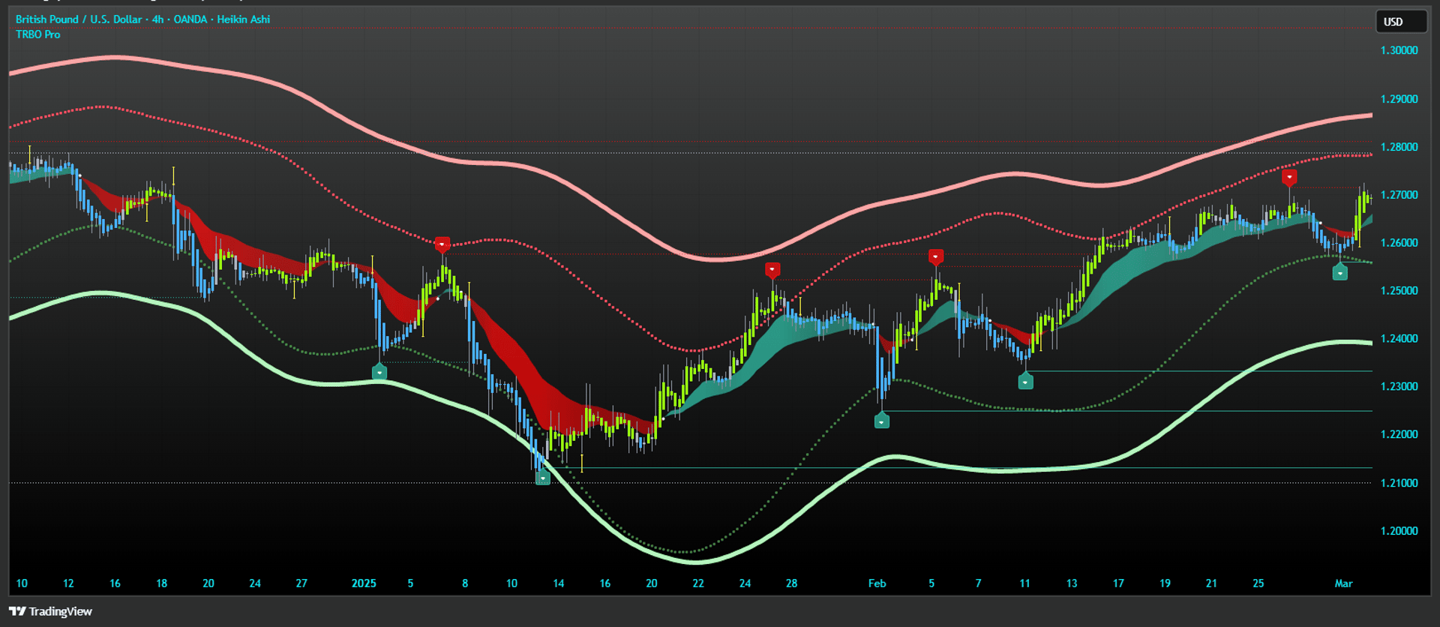This screenshot has height=627, width=1440.
Task: Click the teal buy marker near the Mar date label
Action: point(1340,273)
